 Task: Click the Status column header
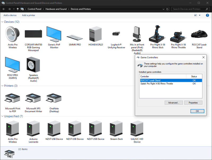(194, 77)
